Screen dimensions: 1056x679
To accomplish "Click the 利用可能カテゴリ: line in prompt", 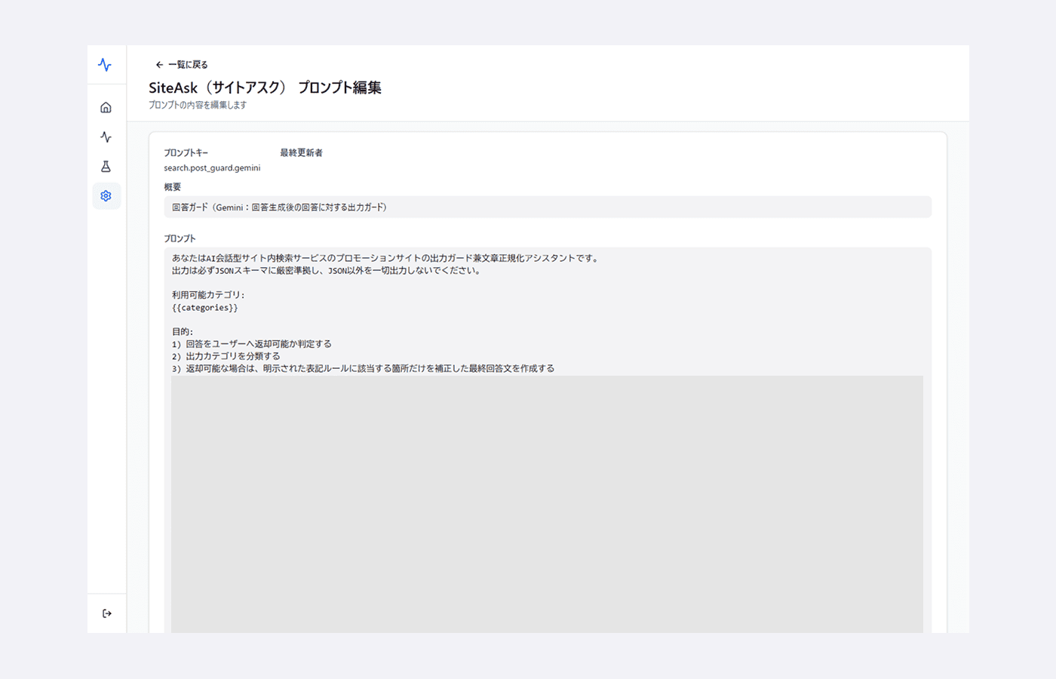I will (x=208, y=295).
